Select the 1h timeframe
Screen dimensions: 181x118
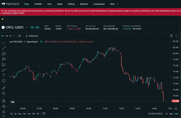[7, 36]
